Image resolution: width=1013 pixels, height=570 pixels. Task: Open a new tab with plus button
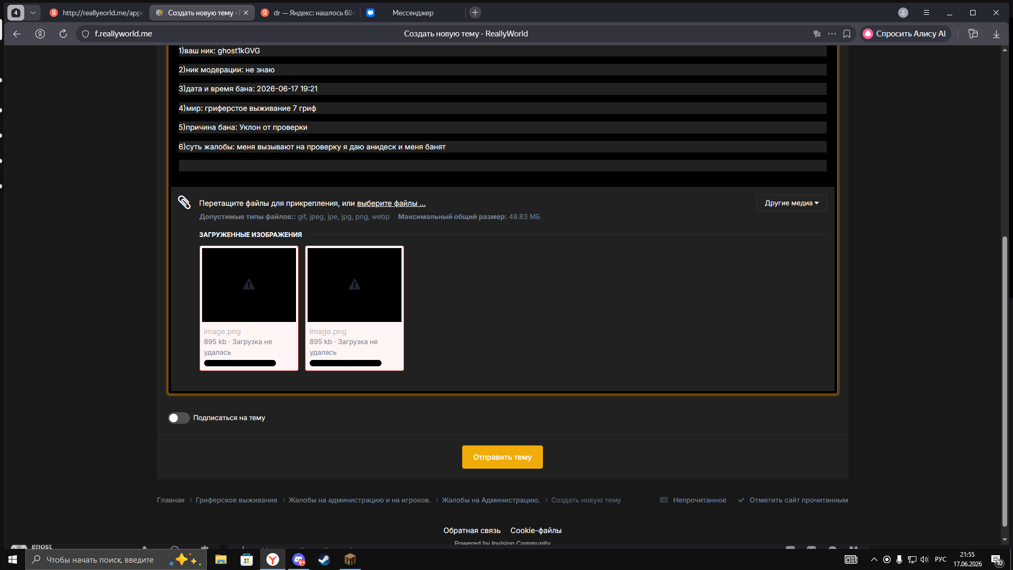(475, 13)
